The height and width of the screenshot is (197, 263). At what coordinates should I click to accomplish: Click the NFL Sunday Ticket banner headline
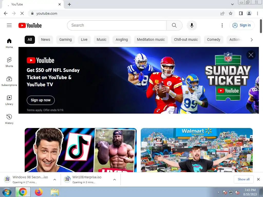pos(53,77)
